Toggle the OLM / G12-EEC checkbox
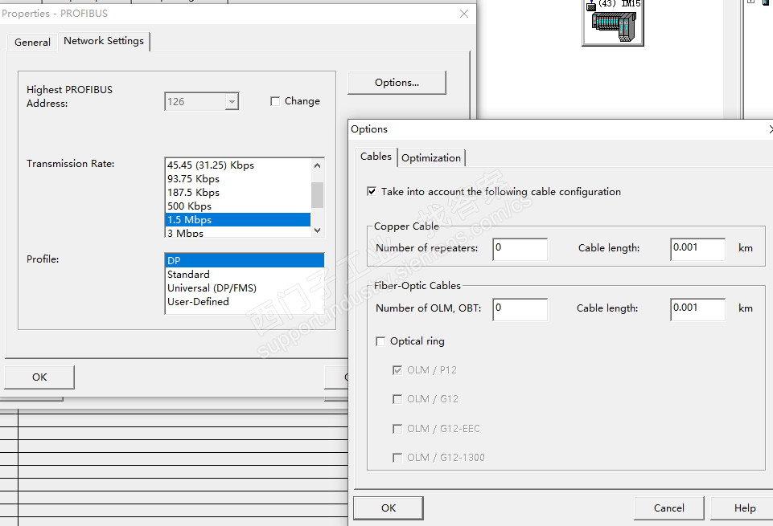The height and width of the screenshot is (526, 773). pyautogui.click(x=397, y=429)
